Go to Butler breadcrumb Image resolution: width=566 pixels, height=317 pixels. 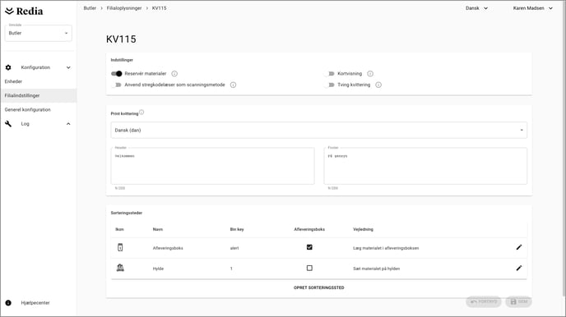click(x=90, y=8)
